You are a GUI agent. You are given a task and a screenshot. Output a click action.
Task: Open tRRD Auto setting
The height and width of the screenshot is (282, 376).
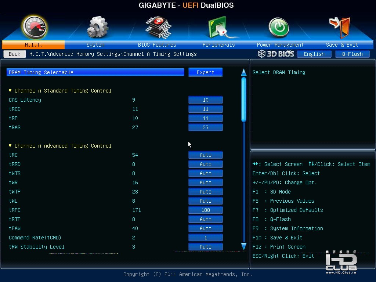[206, 164]
